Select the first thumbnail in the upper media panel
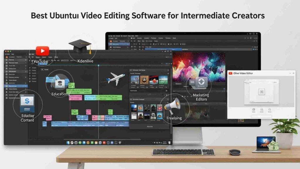Image resolution: width=300 pixels, height=169 pixels. [x=135, y=80]
